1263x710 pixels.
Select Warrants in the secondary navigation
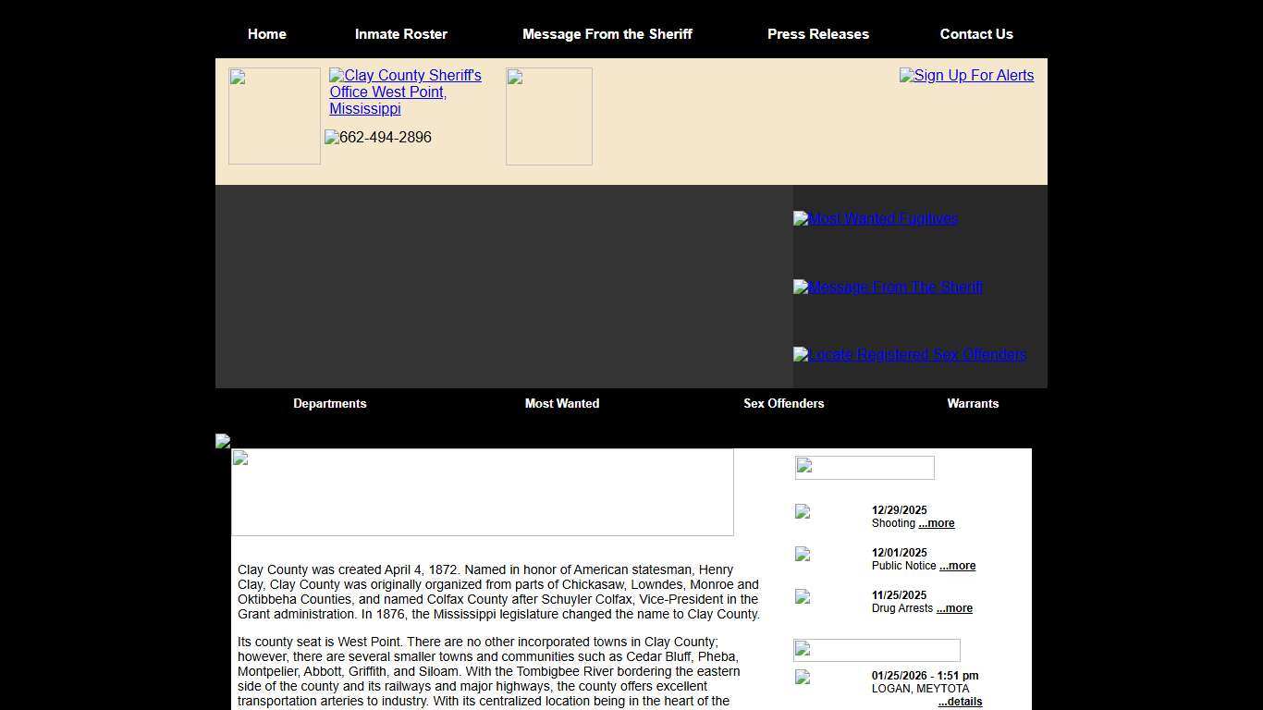pos(972,404)
